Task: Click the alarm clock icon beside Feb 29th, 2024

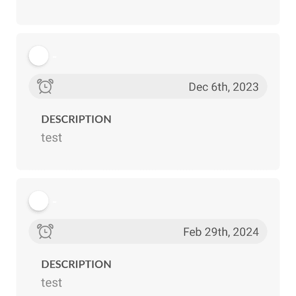Action: (45, 231)
